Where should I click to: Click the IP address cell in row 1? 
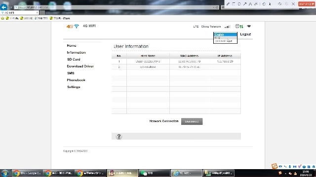tap(225, 61)
